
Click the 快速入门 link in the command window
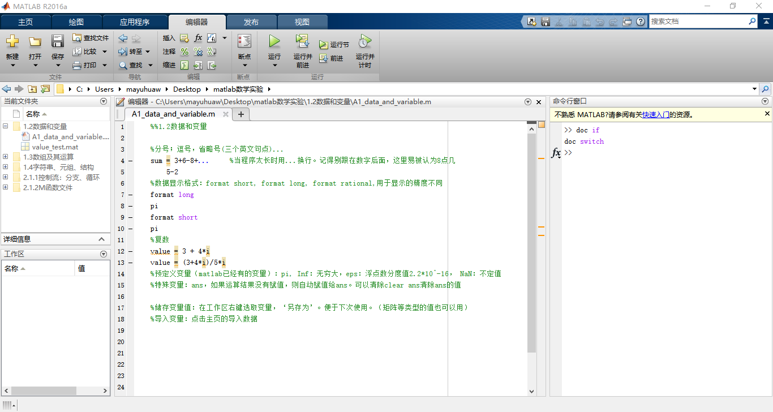655,114
